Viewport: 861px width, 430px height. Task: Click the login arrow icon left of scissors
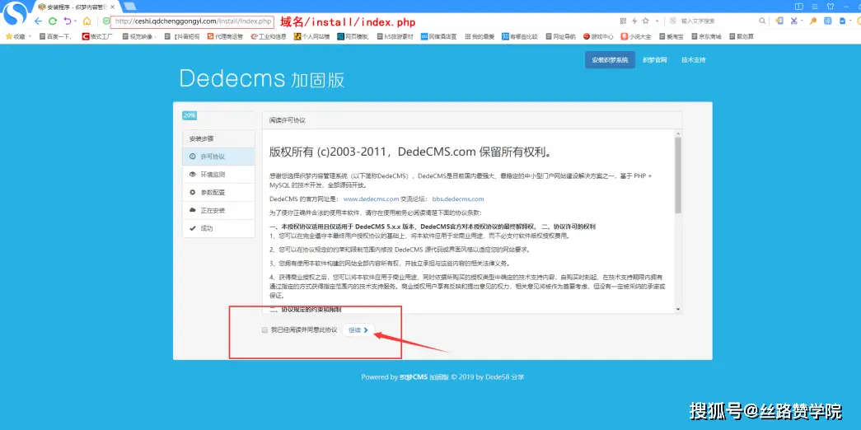[x=779, y=21]
